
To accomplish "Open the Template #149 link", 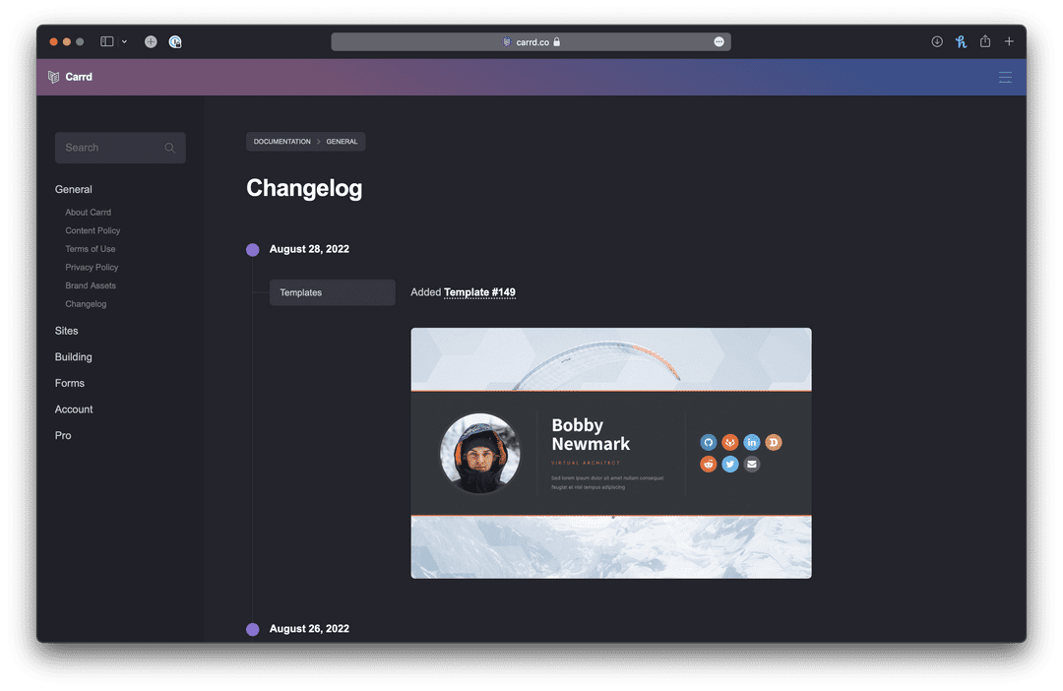I will 479,292.
